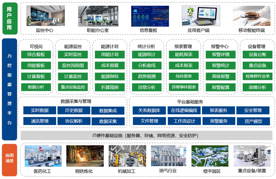Open 报警配置 in 报警中心
The width and height of the screenshot is (276, 179).
220,87
